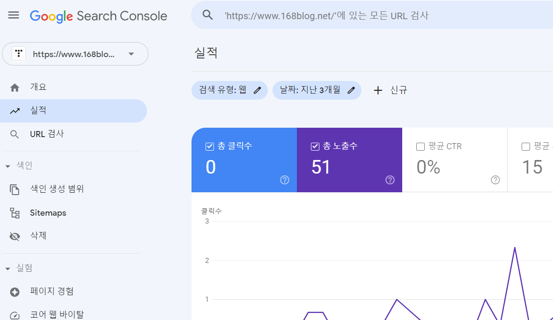Click the 색인 생성 범위 pages icon

[x=15, y=189]
